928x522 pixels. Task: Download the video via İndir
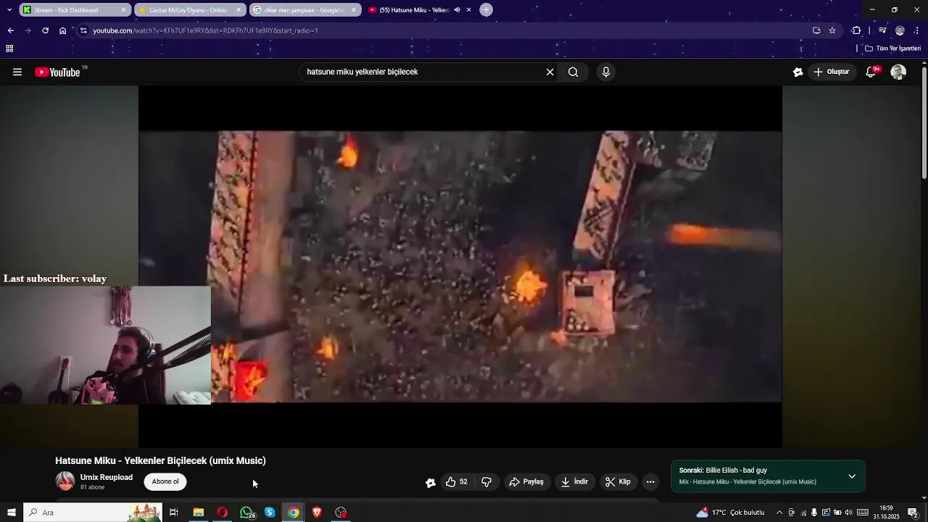click(x=574, y=481)
